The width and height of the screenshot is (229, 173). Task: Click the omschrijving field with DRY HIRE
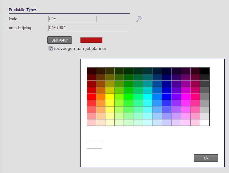(89, 28)
